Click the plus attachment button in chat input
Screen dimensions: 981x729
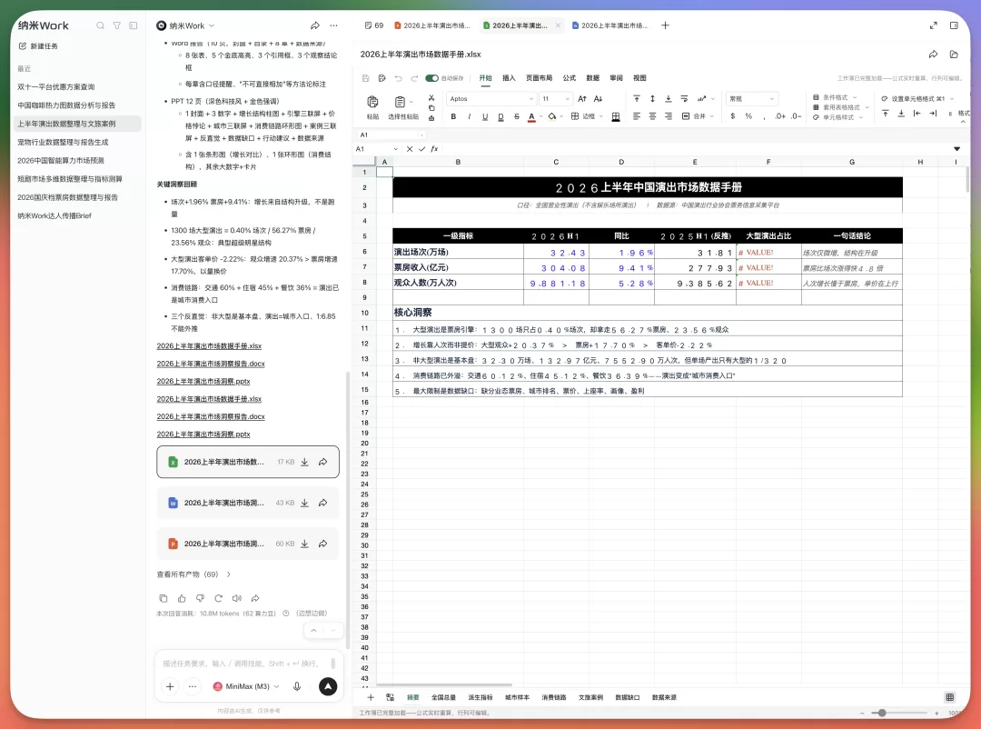(x=170, y=686)
